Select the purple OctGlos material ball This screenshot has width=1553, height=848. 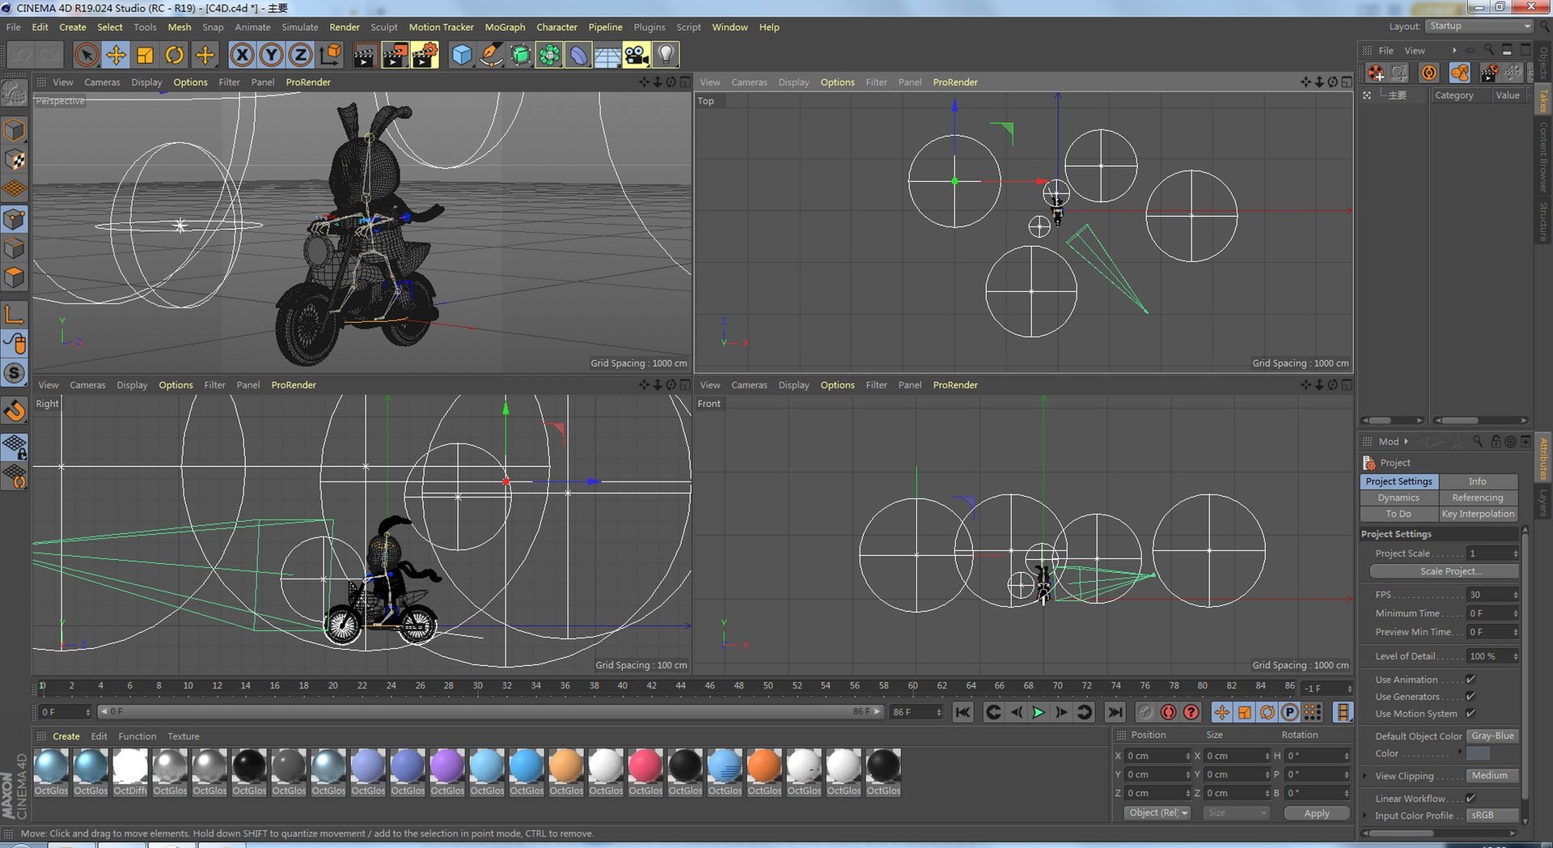(447, 766)
